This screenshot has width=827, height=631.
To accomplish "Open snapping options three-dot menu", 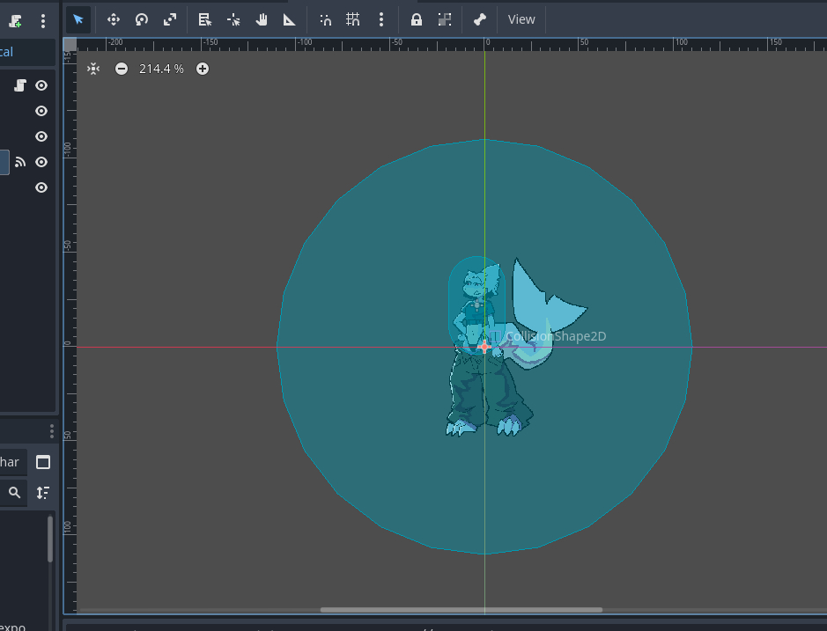I will coord(380,19).
